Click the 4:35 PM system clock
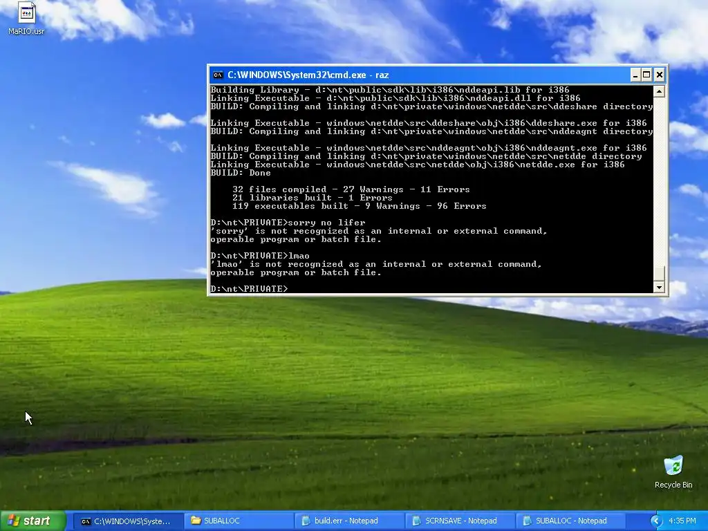 tap(682, 521)
